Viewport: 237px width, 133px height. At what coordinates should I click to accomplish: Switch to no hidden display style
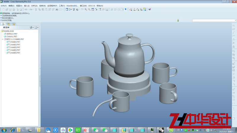pos(119,9)
